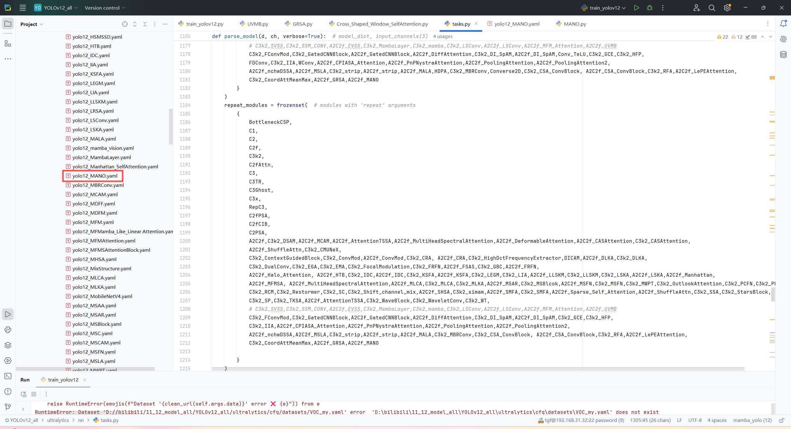Viewport: 791px width, 429px height.
Task: Open yolo12_MBRConv.yaml in project tree
Action: click(x=98, y=185)
